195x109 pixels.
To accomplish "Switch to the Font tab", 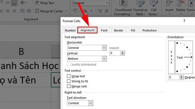I will pyautogui.click(x=104, y=30).
